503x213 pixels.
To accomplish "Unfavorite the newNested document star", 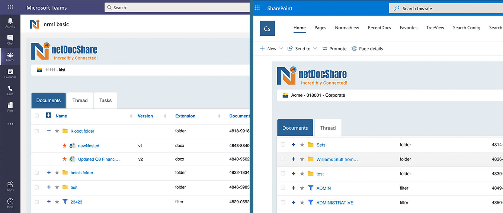I will pos(64,146).
